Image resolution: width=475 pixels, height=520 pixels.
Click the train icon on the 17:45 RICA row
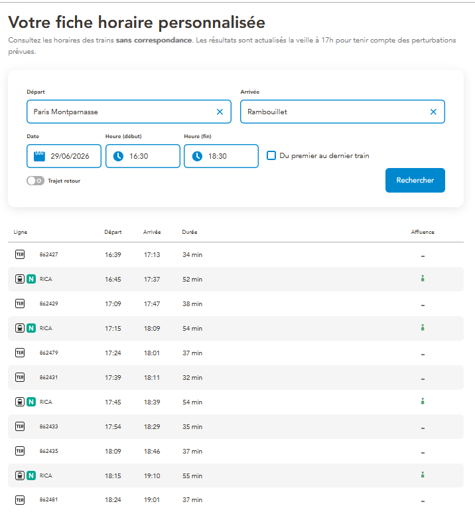tap(20, 402)
